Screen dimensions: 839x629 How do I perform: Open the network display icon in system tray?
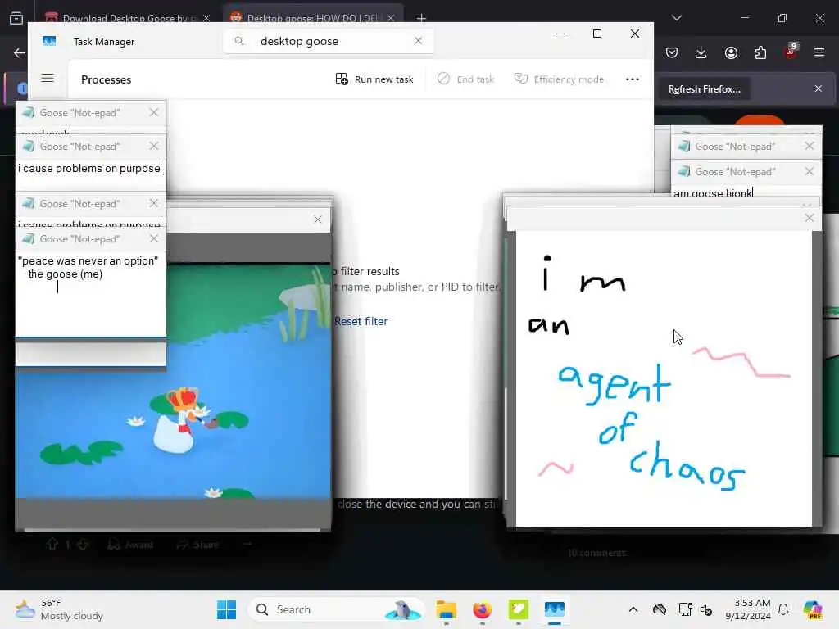point(685,609)
